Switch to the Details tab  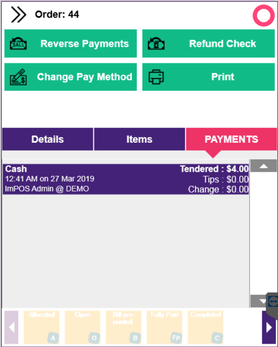48,139
